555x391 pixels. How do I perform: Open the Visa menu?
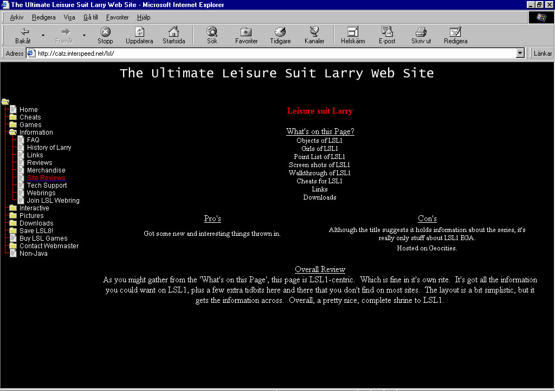click(69, 17)
